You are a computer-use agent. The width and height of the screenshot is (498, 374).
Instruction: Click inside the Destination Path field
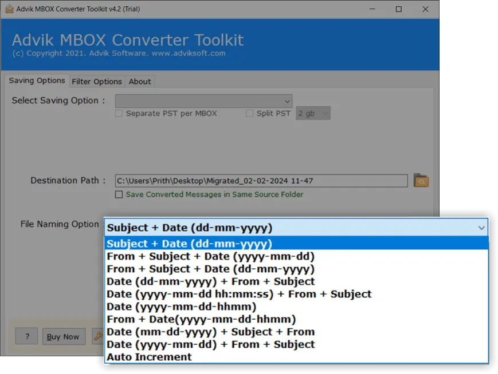coord(261,181)
